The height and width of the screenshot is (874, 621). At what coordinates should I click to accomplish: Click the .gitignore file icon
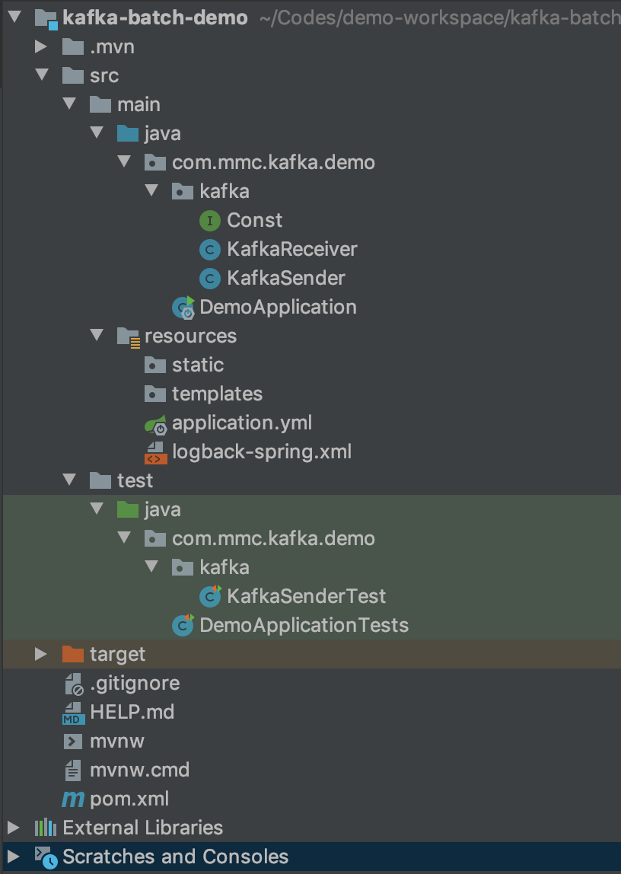point(72,683)
